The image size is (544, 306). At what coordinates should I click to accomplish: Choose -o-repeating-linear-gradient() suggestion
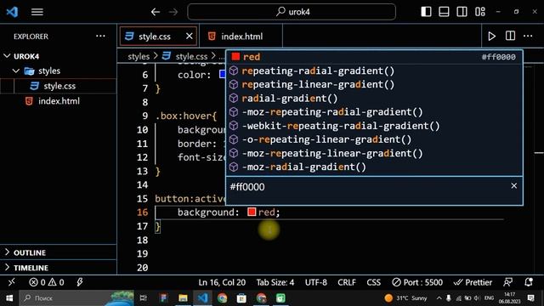point(374,139)
